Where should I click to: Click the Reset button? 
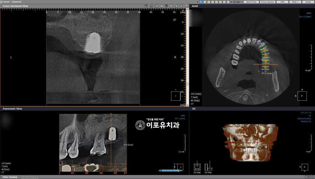pos(308,2)
